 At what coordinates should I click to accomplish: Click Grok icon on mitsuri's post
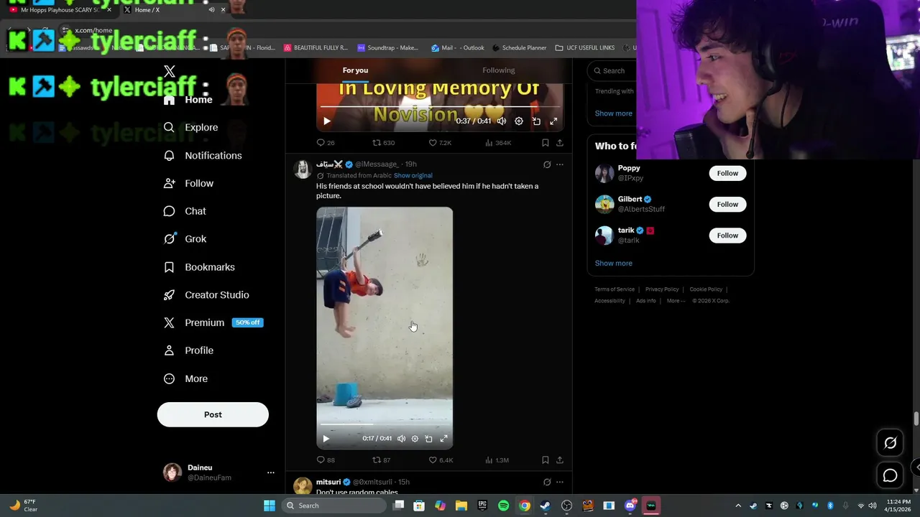[x=547, y=482]
